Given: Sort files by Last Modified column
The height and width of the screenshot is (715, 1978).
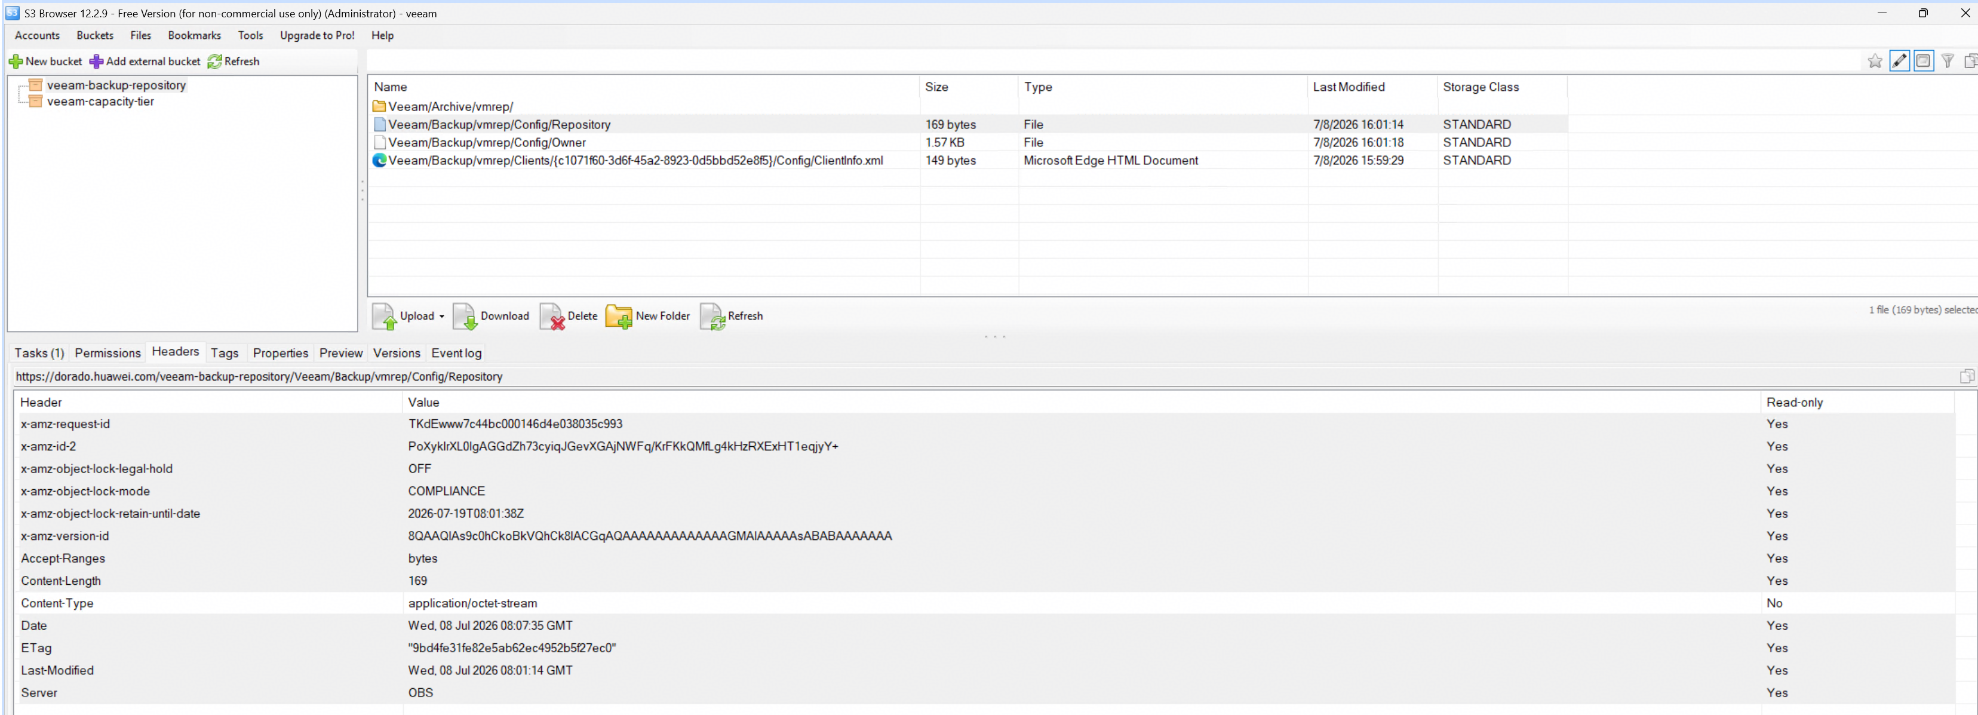Looking at the screenshot, I should (1372, 88).
